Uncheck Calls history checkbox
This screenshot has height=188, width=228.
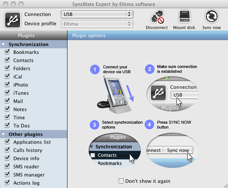coord(7,150)
